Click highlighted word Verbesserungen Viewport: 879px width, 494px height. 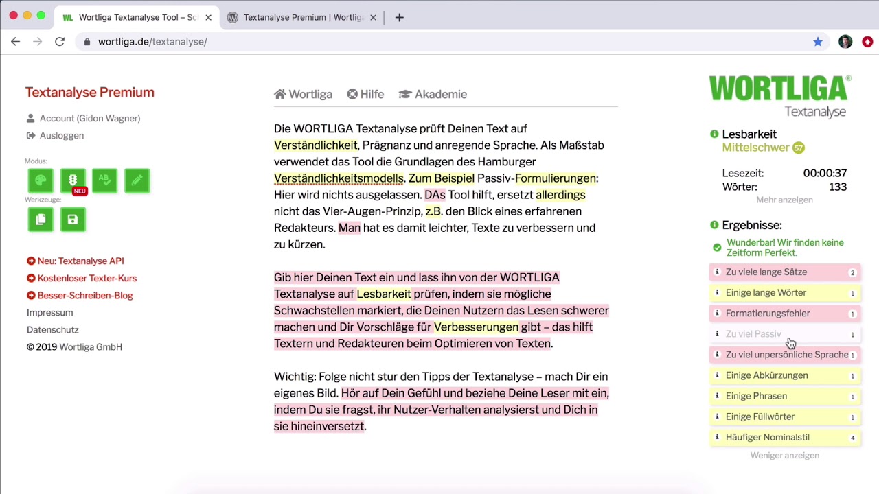pos(476,327)
